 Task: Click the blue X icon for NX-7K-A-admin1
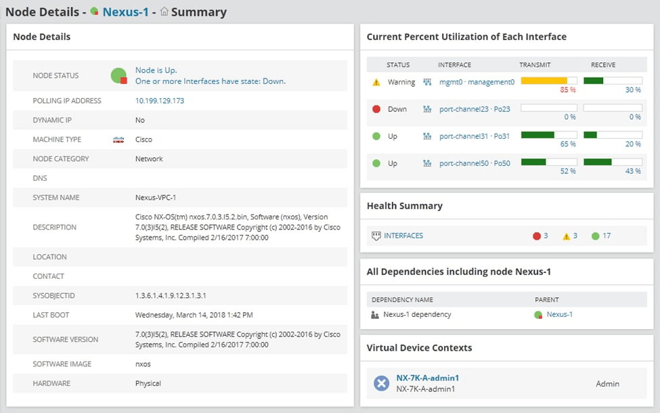pyautogui.click(x=382, y=383)
